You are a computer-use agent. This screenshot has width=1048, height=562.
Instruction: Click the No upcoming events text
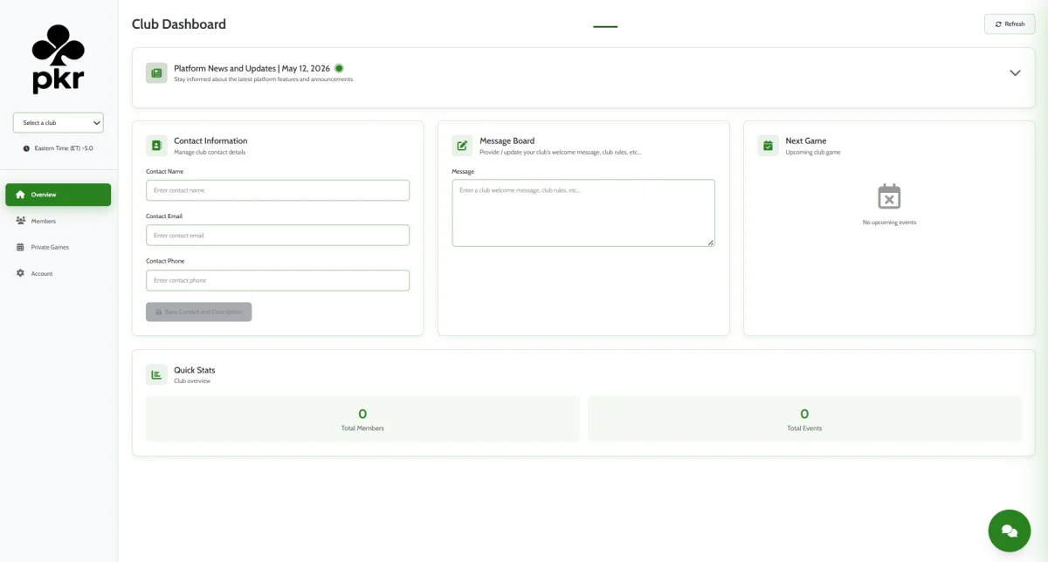click(x=889, y=223)
